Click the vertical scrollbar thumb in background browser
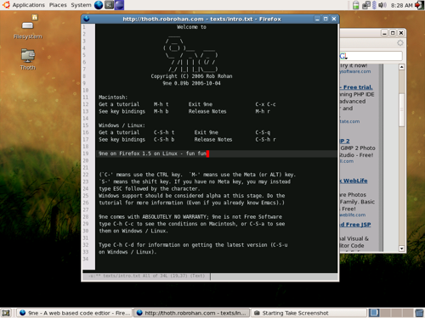This screenshot has width=425, height=318. [x=401, y=109]
